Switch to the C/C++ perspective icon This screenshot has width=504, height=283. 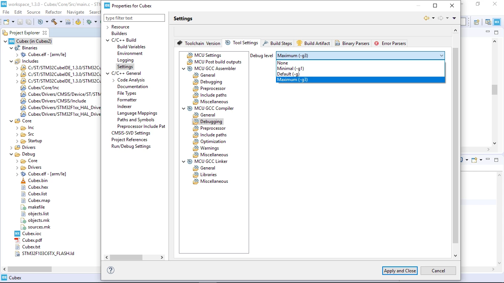click(x=488, y=22)
